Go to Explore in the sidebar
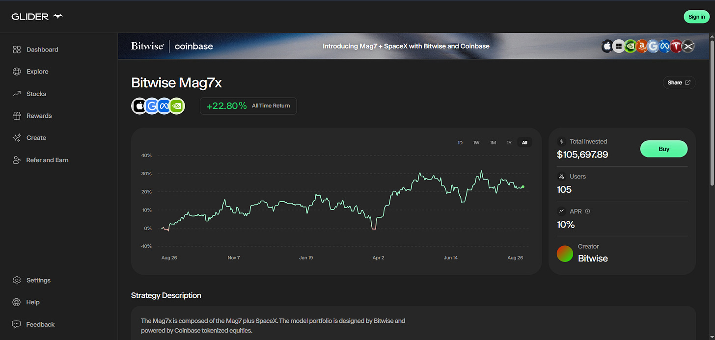 click(x=30, y=72)
